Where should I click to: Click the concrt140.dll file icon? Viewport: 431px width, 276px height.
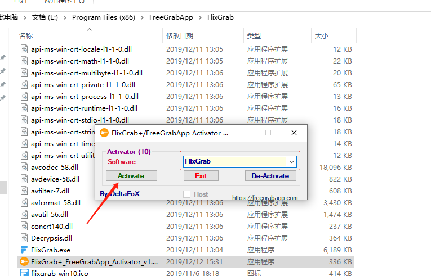pos(24,226)
